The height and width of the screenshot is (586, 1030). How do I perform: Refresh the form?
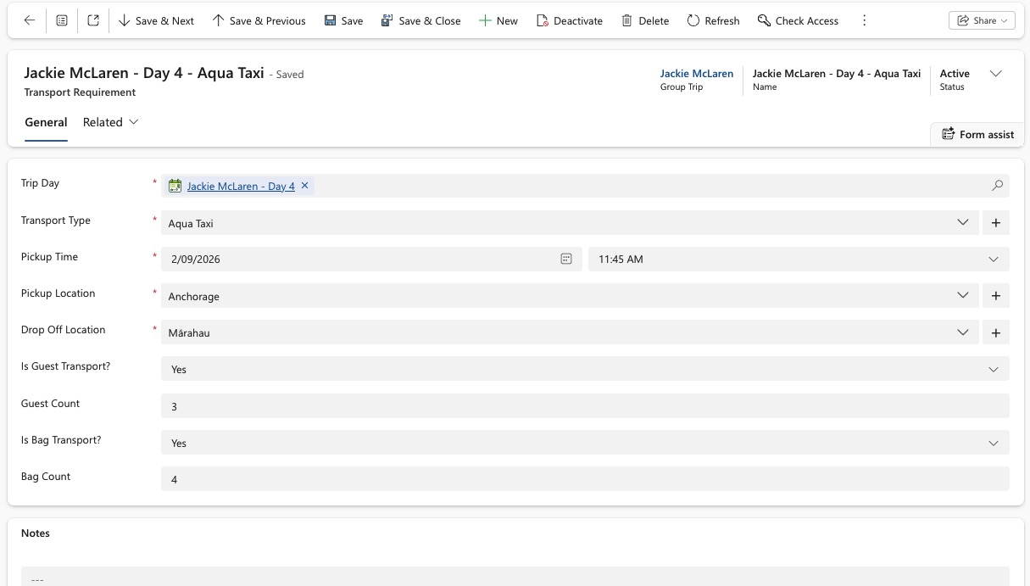(713, 20)
